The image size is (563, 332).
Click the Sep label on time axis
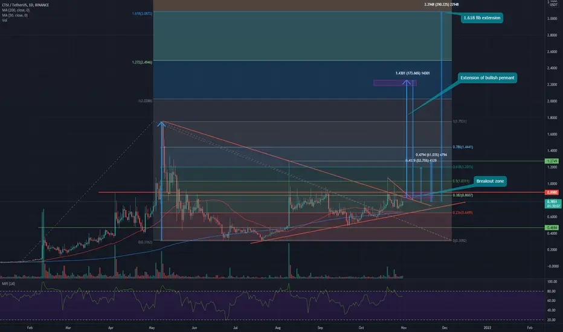(320, 328)
